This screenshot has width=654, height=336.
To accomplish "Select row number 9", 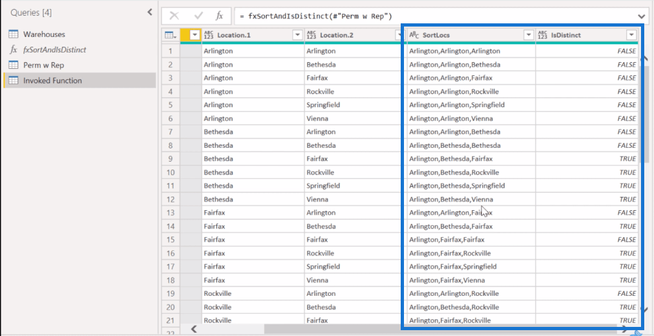I will coord(171,159).
